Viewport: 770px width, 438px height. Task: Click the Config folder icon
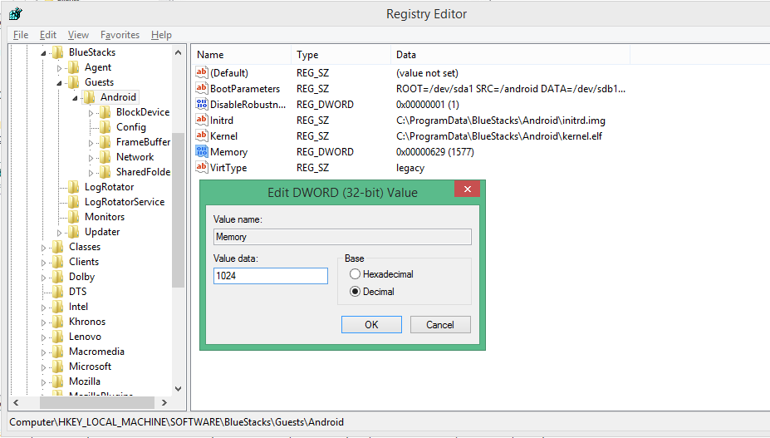(x=105, y=127)
